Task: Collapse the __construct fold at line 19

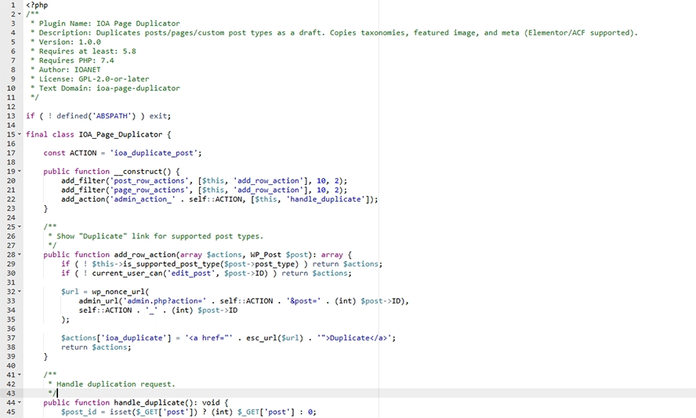Action: [20, 172]
